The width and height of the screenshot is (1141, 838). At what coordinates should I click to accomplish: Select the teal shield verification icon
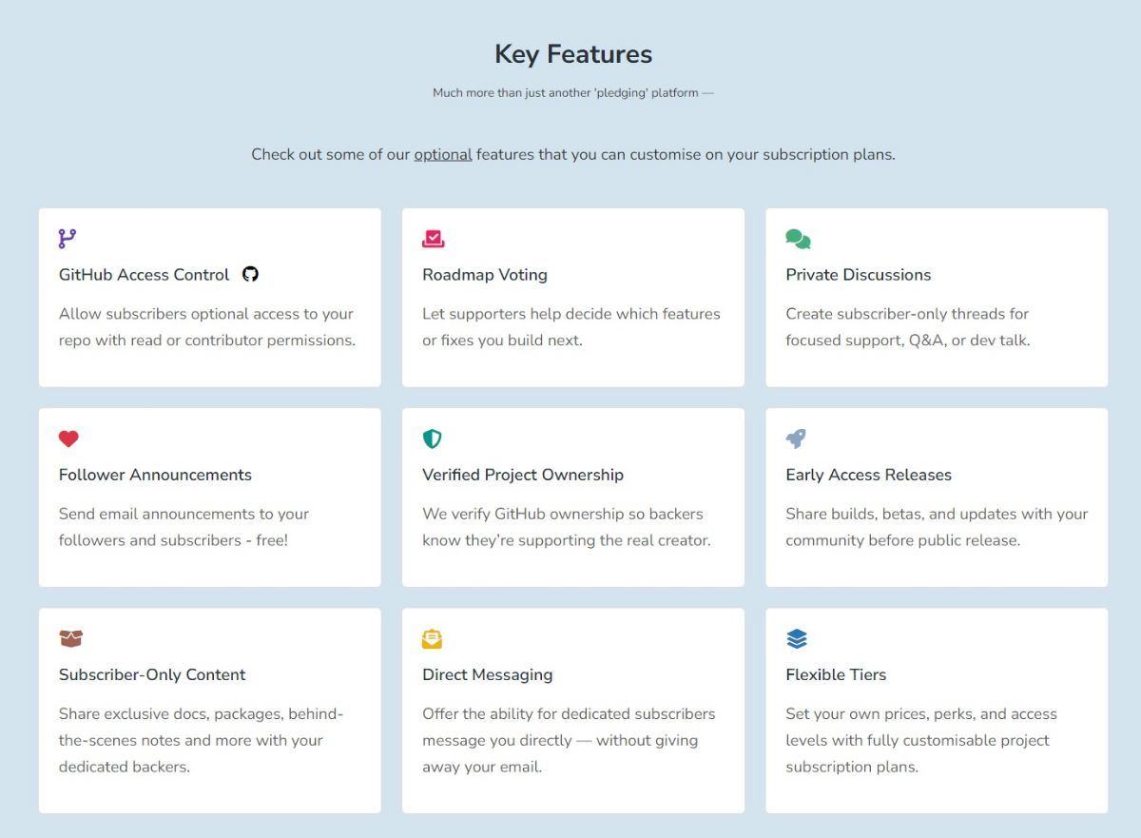(x=433, y=438)
